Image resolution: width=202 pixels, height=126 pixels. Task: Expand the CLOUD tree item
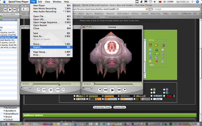[4, 119]
